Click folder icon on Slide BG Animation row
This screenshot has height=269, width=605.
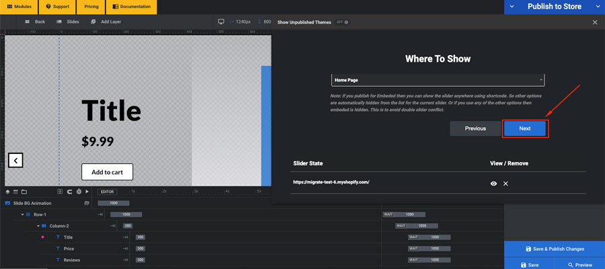point(87,203)
